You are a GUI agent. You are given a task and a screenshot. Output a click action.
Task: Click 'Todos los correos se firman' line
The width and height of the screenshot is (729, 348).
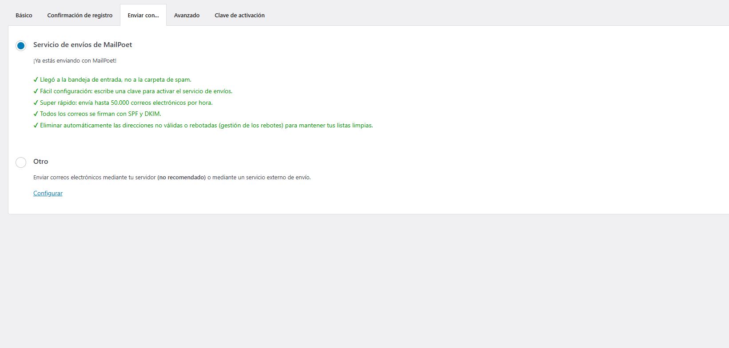97,114
